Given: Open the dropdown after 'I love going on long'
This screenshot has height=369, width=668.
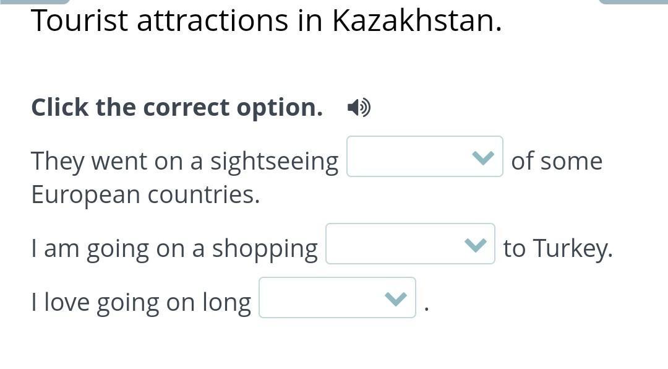Looking at the screenshot, I should pos(337,298).
